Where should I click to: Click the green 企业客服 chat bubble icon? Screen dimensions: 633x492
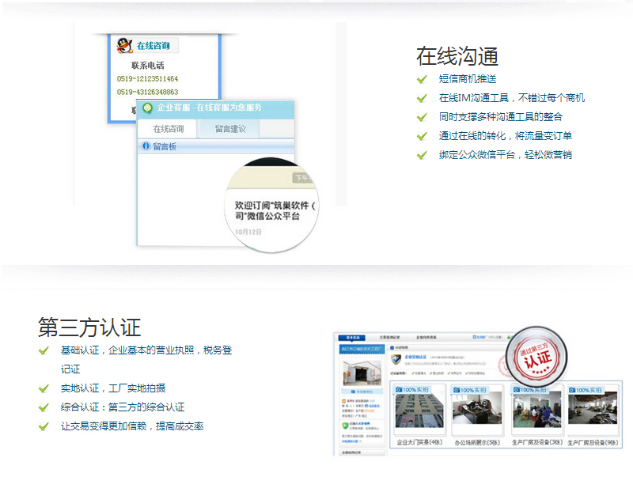coord(147,108)
